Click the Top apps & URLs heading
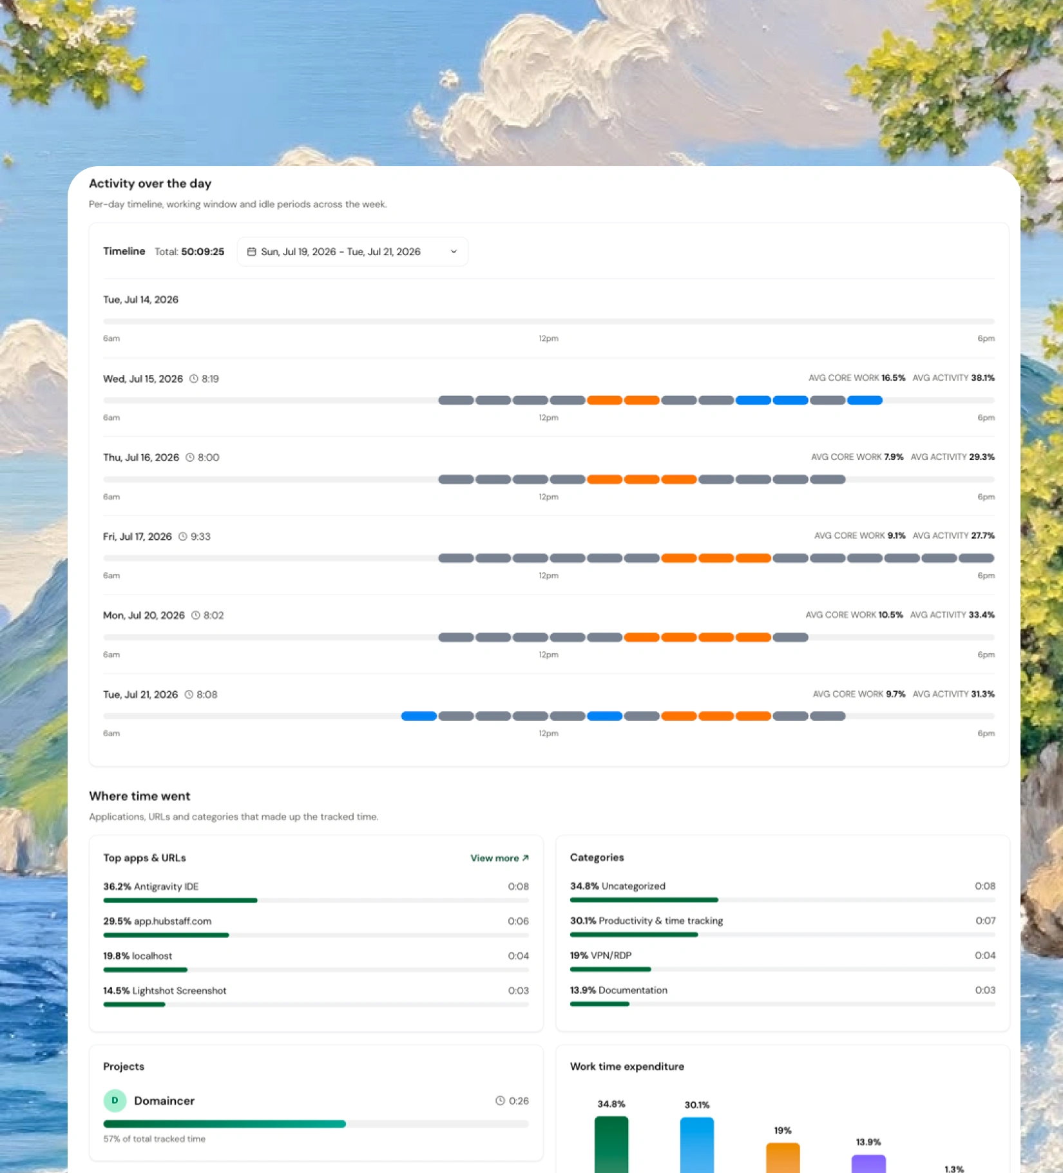This screenshot has width=1063, height=1173. [x=144, y=858]
